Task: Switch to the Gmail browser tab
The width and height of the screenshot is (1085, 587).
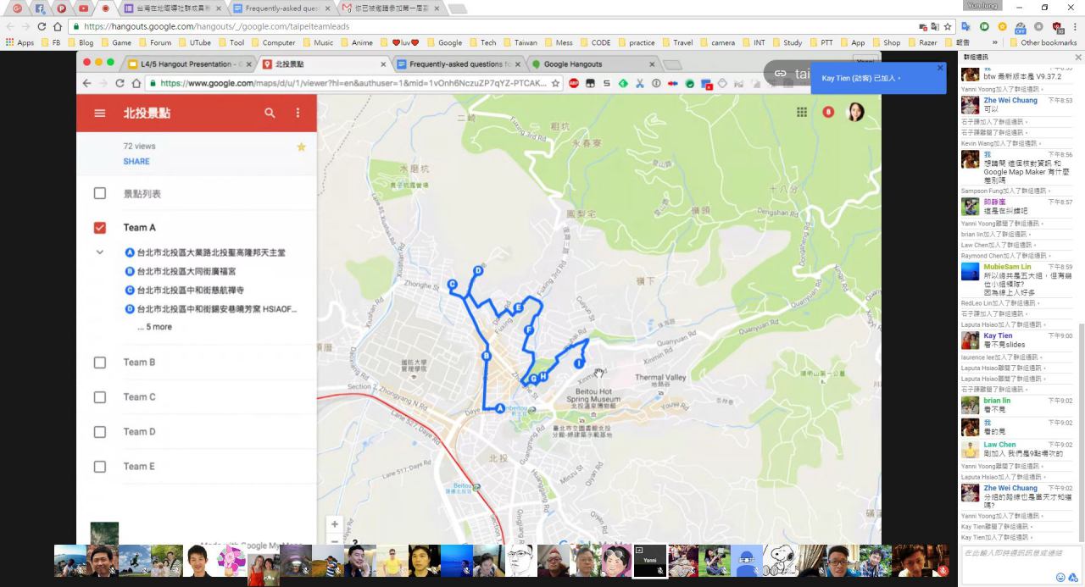Action: tap(392, 8)
